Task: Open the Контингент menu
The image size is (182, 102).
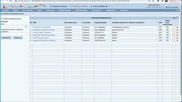Action: (50, 10)
